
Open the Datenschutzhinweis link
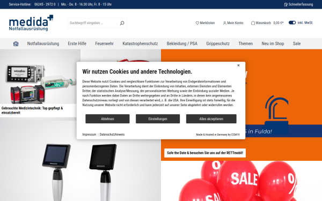(112, 135)
